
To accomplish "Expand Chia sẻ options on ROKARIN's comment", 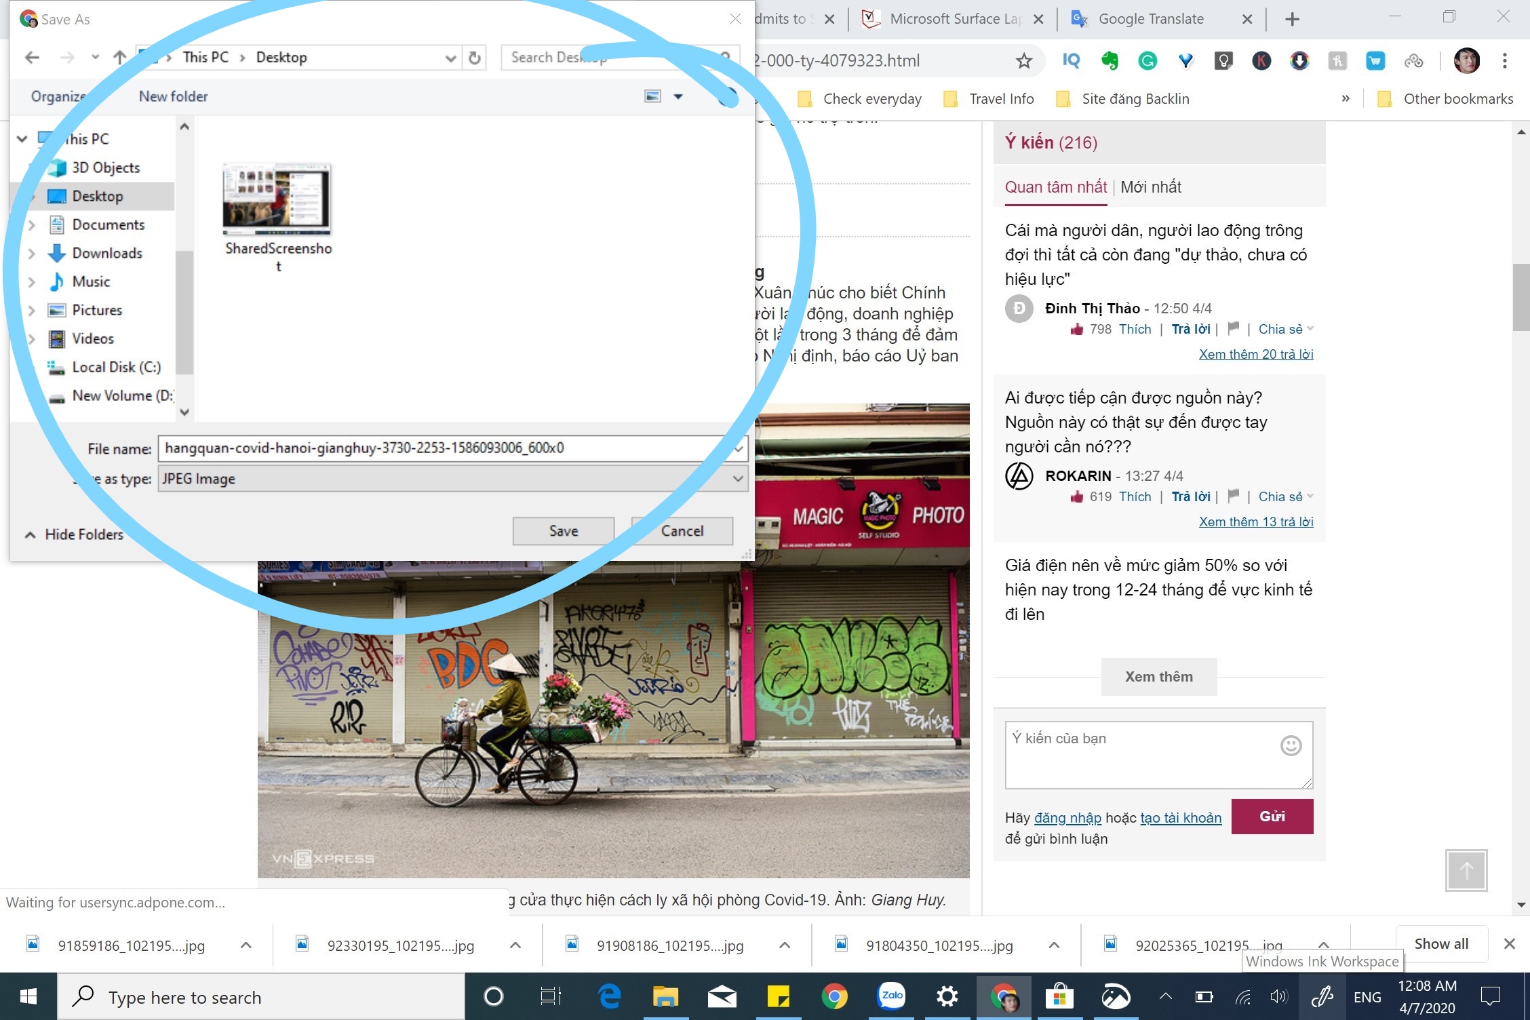I will (x=1284, y=496).
